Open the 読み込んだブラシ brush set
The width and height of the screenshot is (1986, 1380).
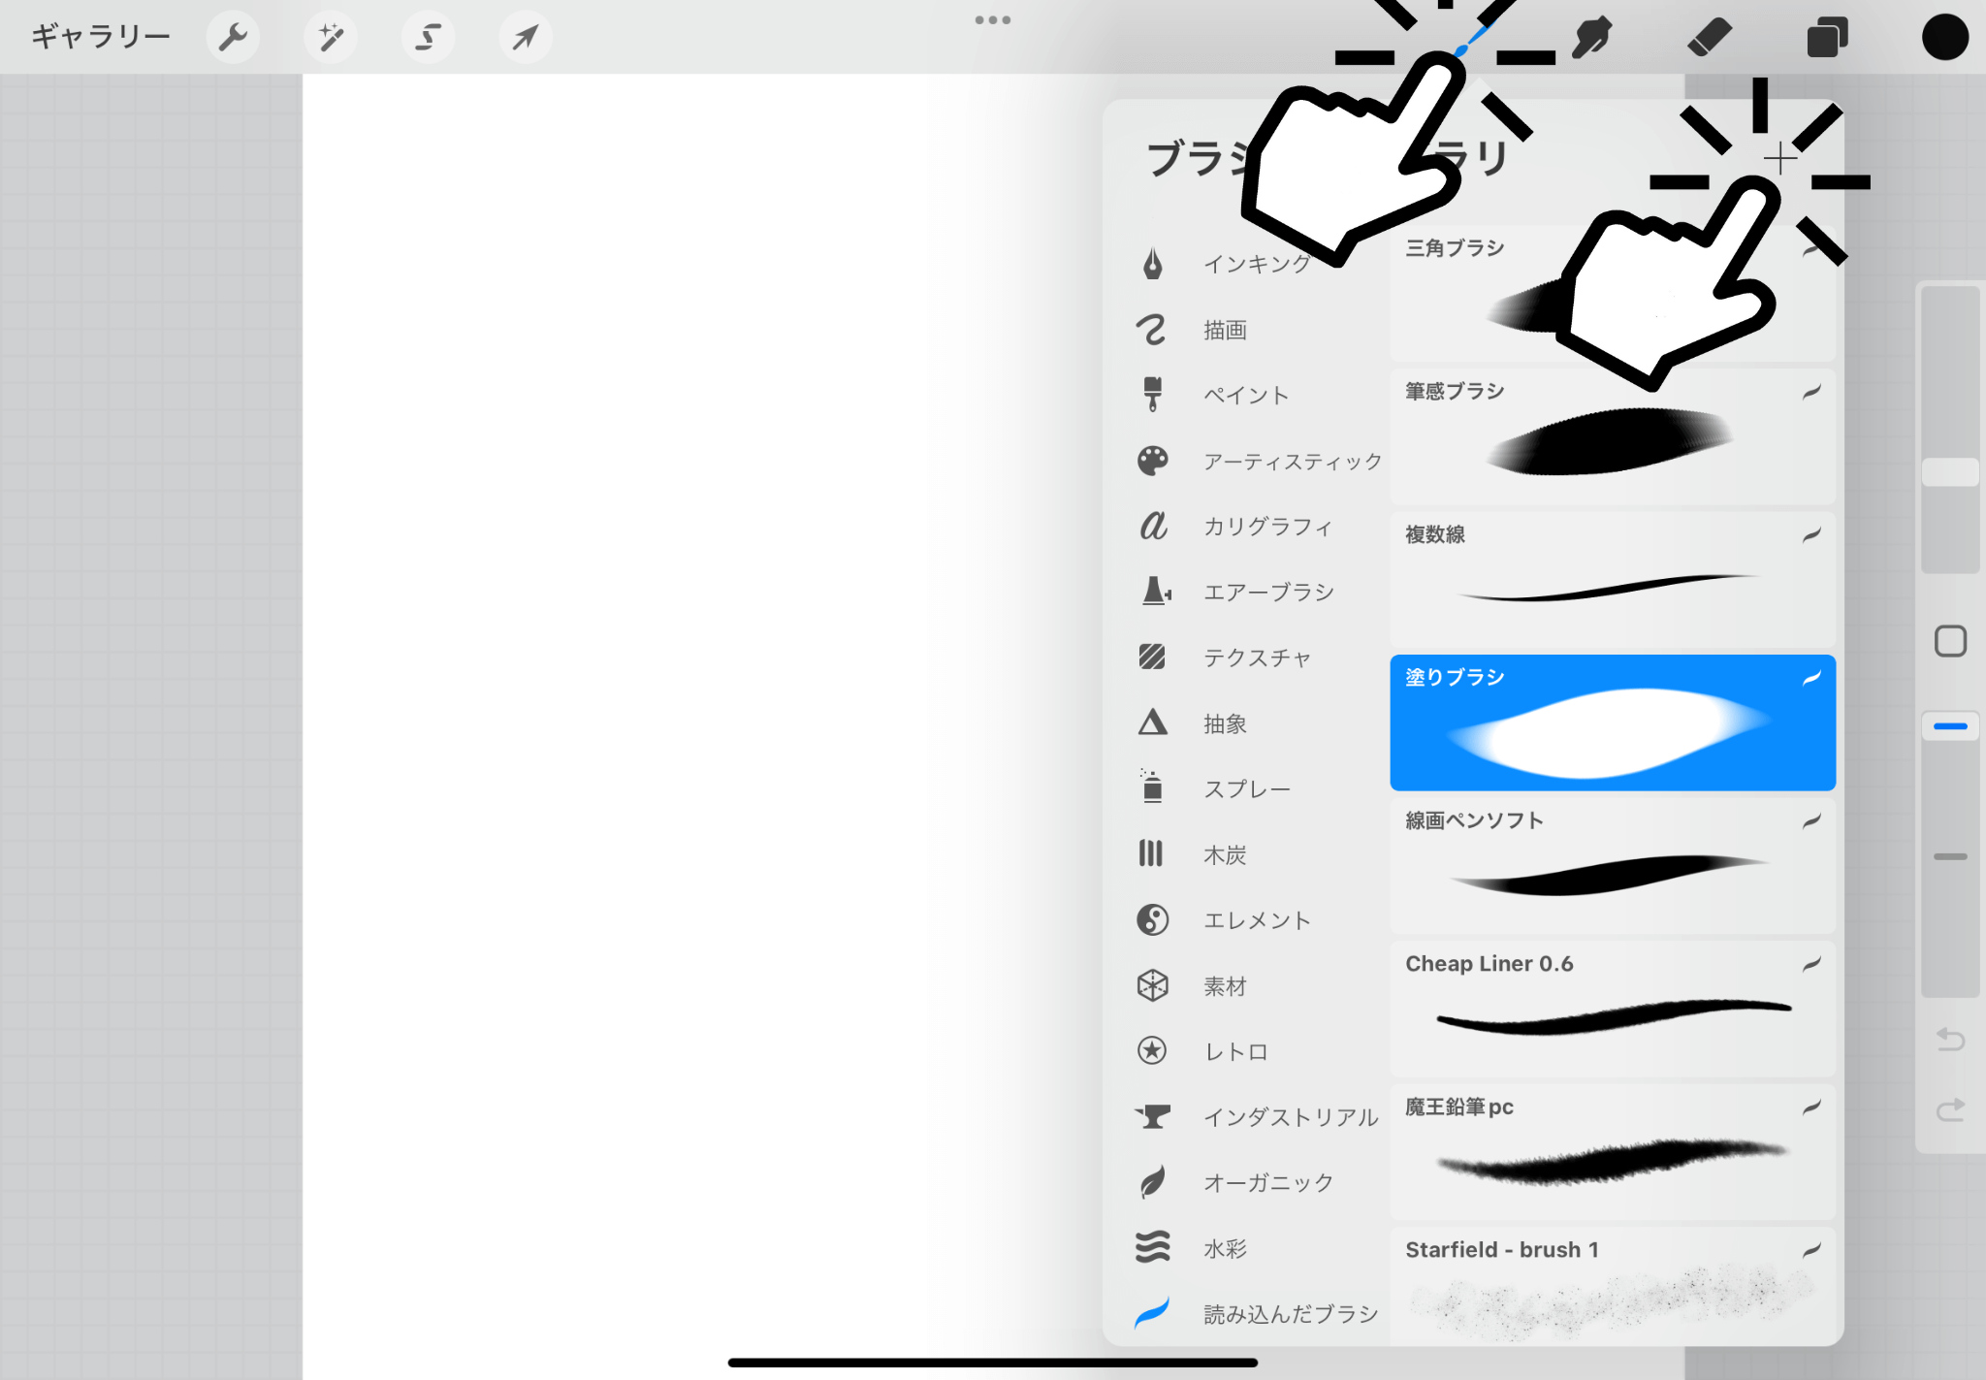point(1290,1314)
